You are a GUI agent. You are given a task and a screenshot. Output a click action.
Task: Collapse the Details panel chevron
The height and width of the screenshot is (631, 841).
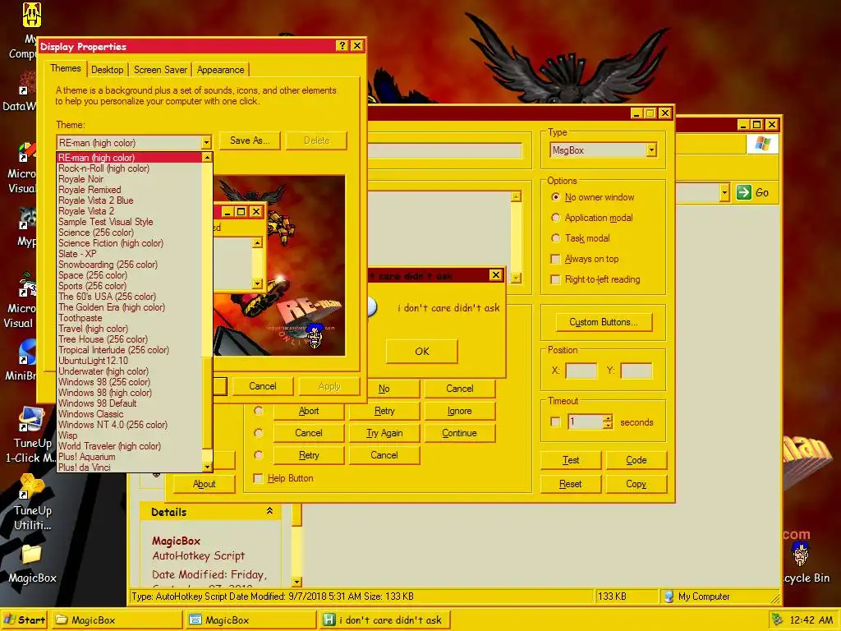point(269,511)
